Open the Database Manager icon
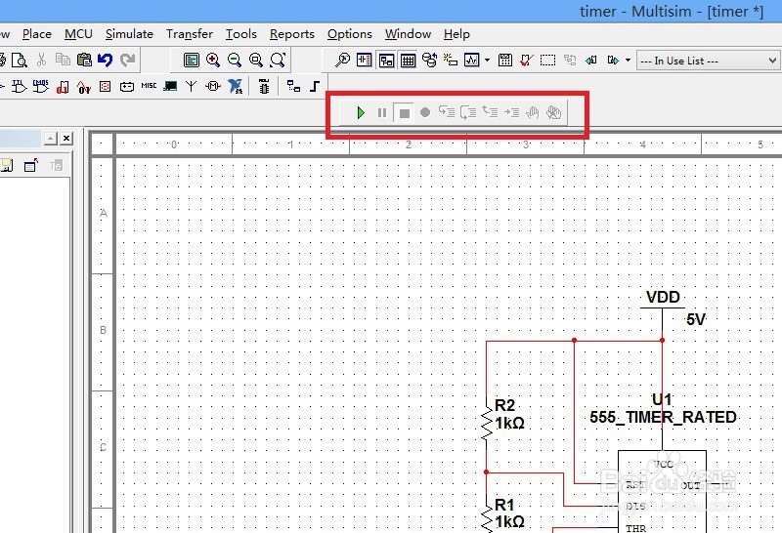The image size is (782, 533). (429, 61)
